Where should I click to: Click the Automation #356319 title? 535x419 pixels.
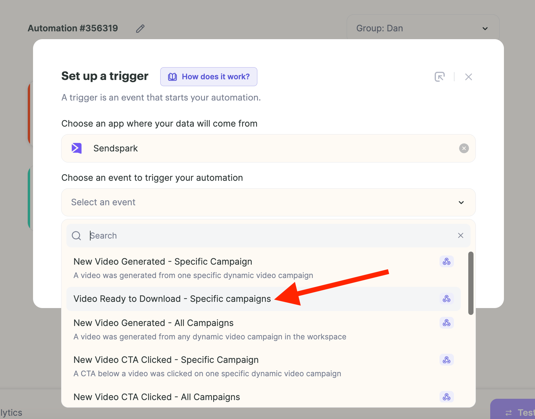(x=73, y=28)
